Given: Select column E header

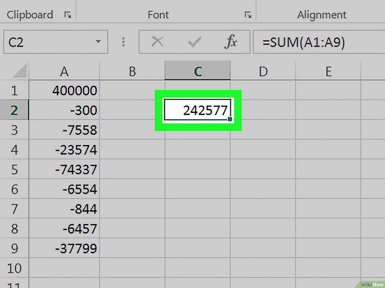Looking at the screenshot, I should point(328,72).
